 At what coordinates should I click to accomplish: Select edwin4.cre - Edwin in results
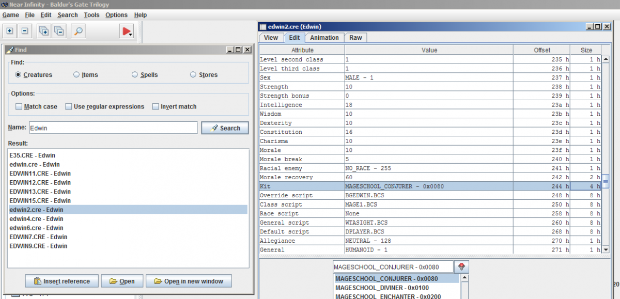pos(128,219)
